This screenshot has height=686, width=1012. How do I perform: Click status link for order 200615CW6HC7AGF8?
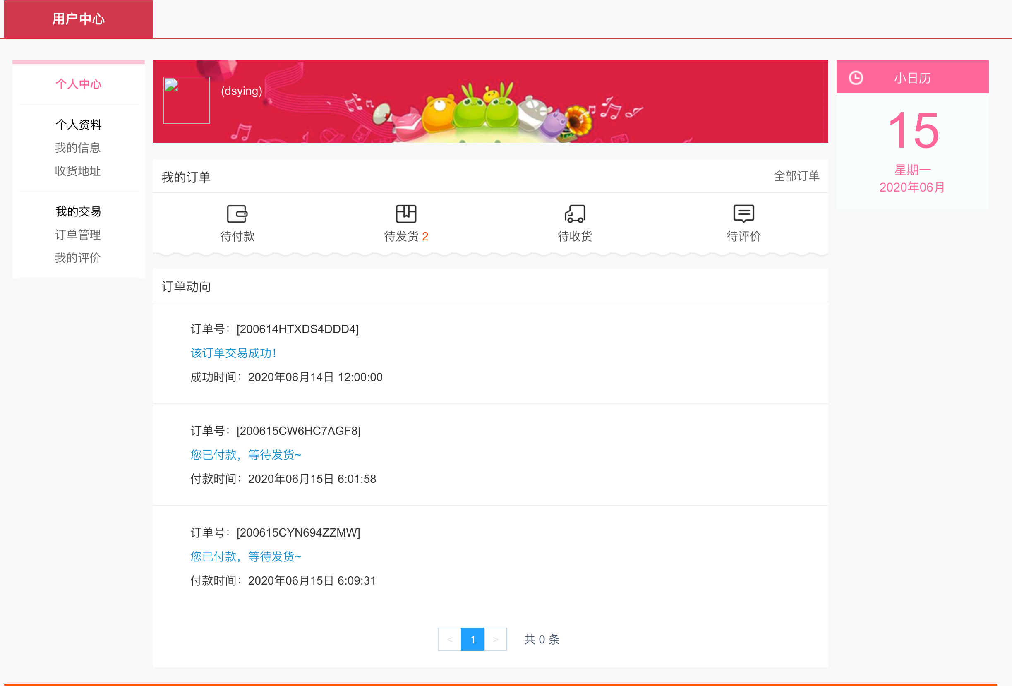click(x=246, y=455)
